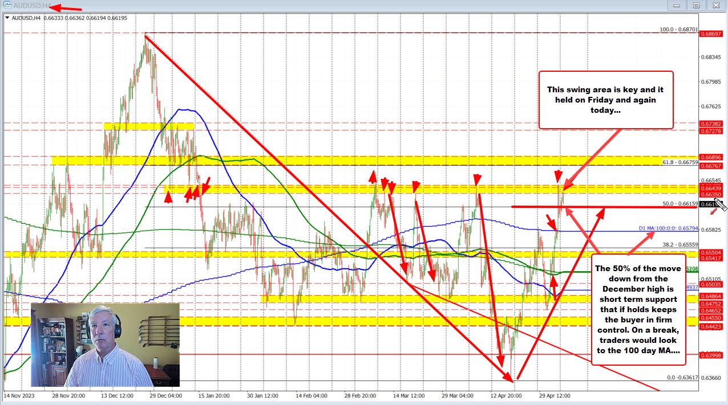
Task: Click the webcam video overlay thumbnail
Action: pos(104,345)
